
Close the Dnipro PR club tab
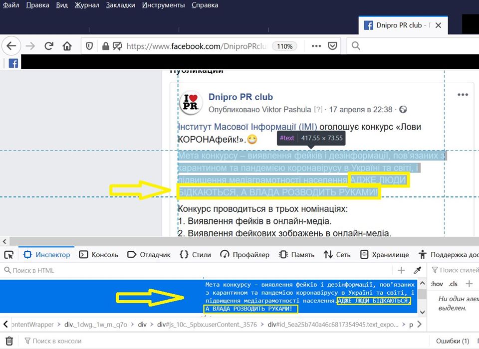[x=439, y=25]
